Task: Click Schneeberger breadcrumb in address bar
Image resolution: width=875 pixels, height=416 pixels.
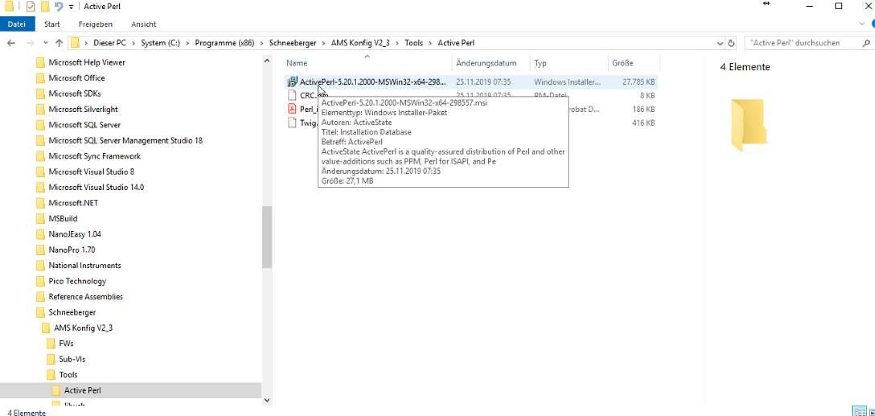Action: (292, 43)
